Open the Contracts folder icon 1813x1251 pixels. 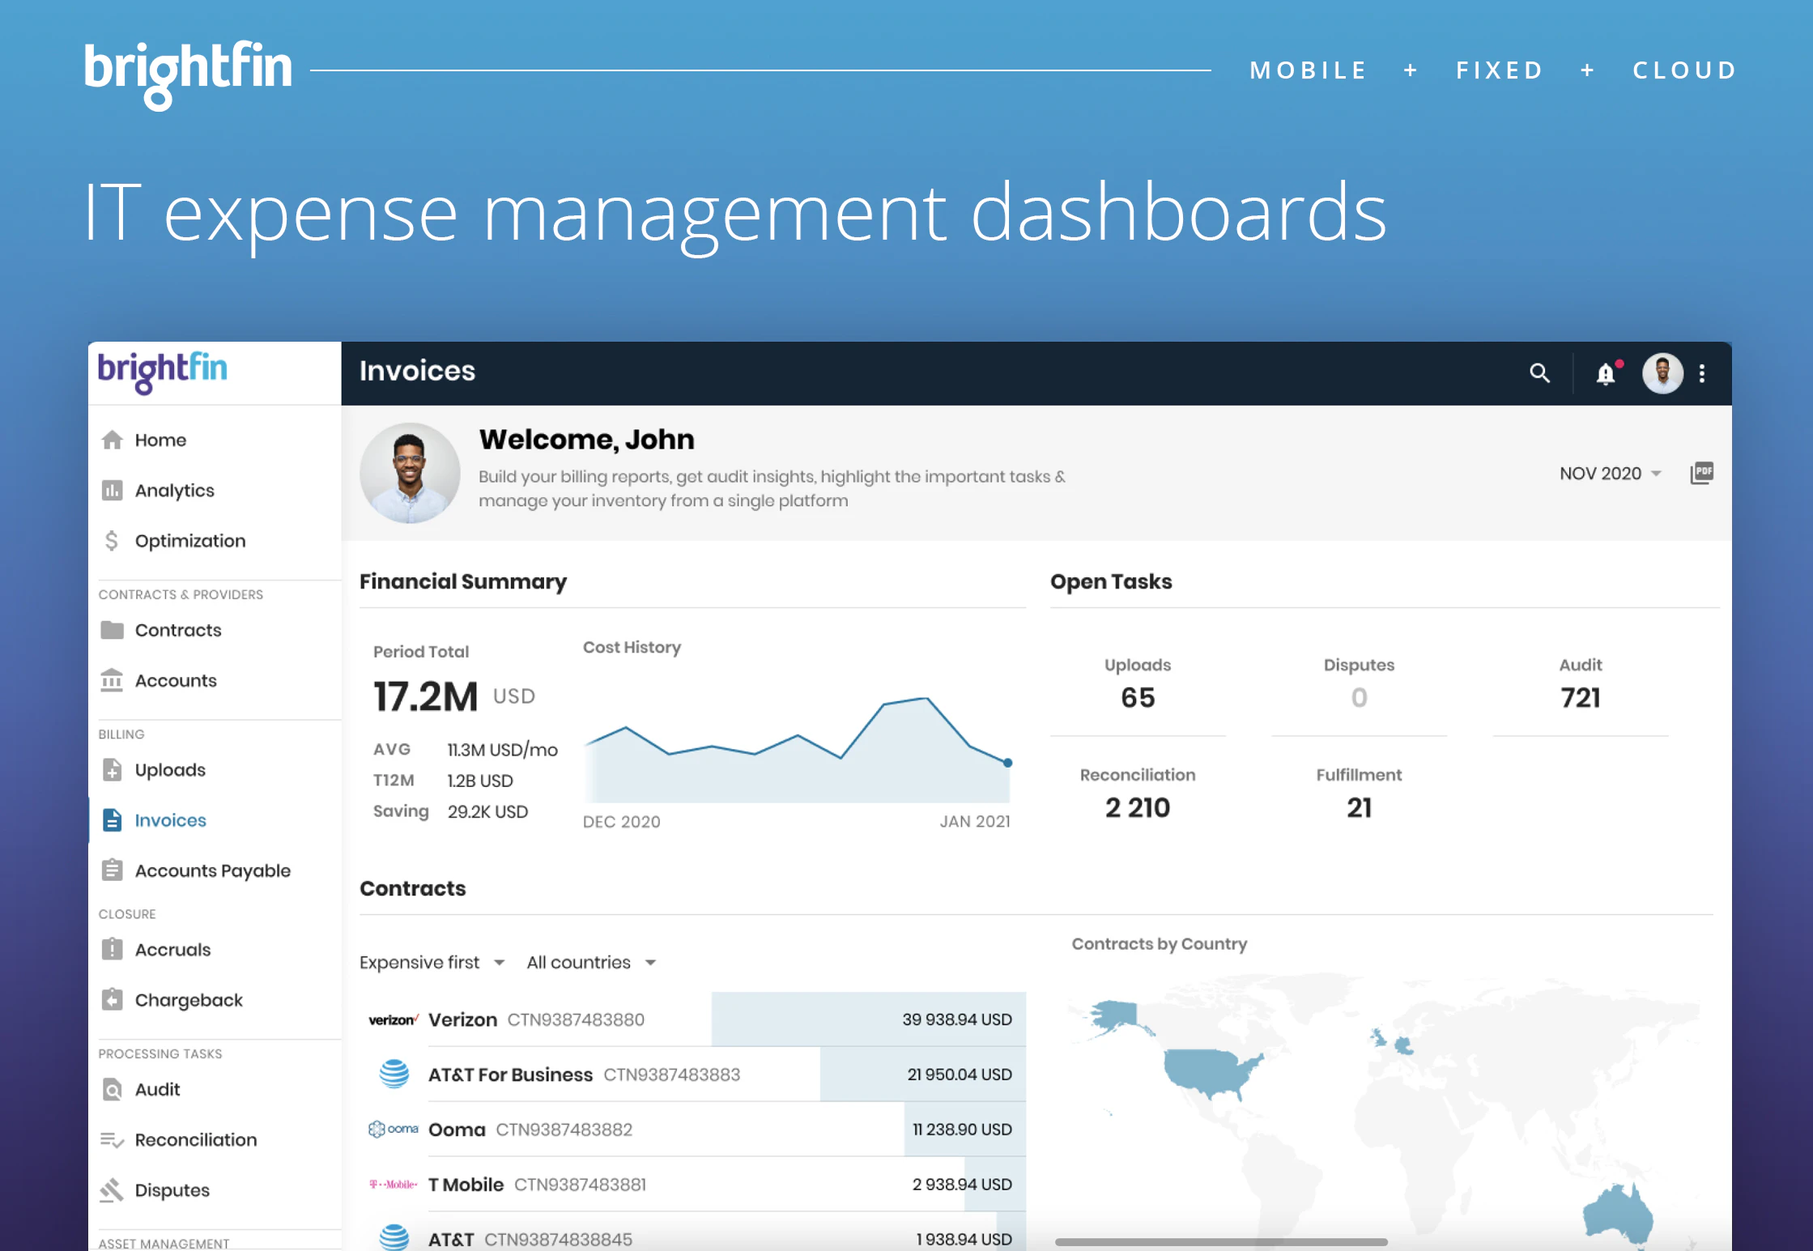113,630
